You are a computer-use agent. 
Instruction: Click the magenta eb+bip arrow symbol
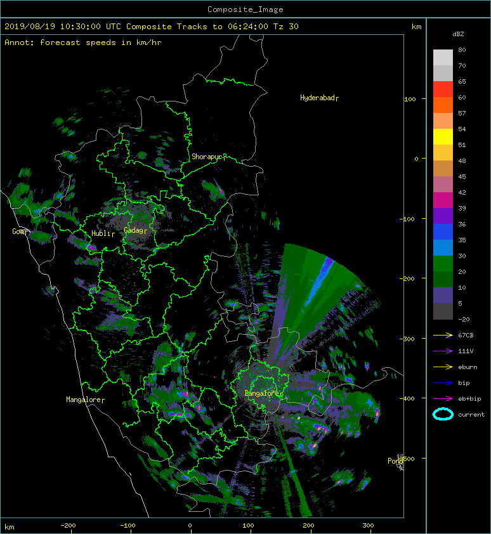[x=443, y=399]
